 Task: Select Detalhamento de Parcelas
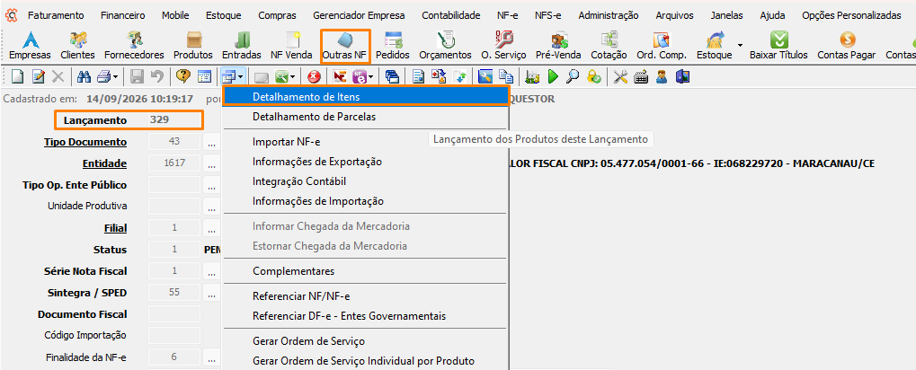pyautogui.click(x=366, y=117)
